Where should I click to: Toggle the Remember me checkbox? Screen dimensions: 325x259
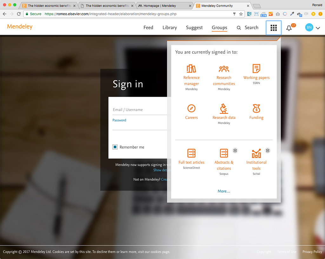point(115,147)
